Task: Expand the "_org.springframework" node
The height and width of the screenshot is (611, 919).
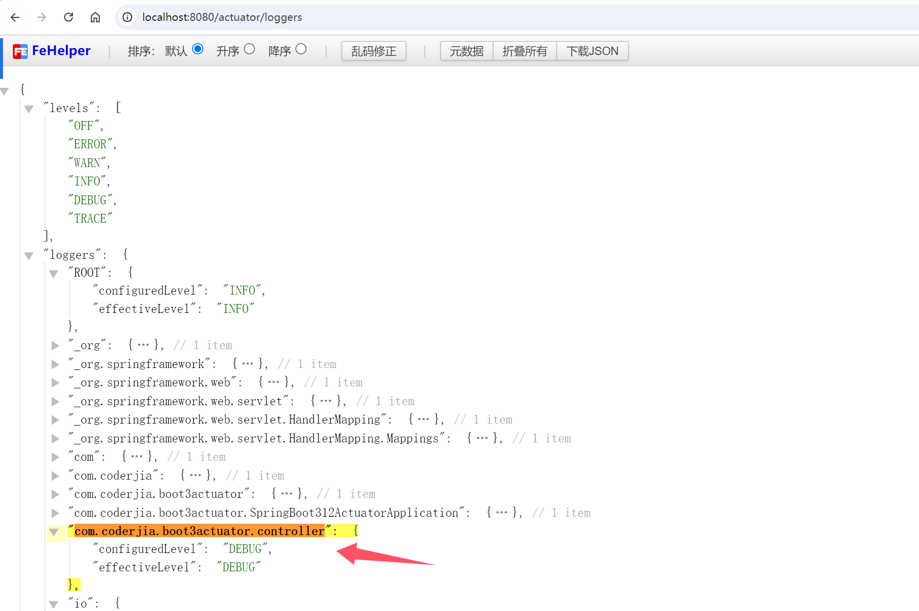Action: (x=55, y=364)
